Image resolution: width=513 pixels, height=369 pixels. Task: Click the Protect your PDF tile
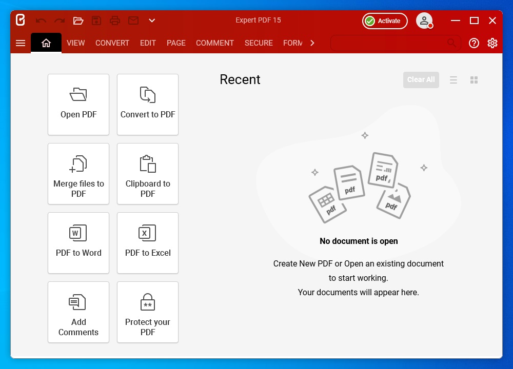(148, 313)
